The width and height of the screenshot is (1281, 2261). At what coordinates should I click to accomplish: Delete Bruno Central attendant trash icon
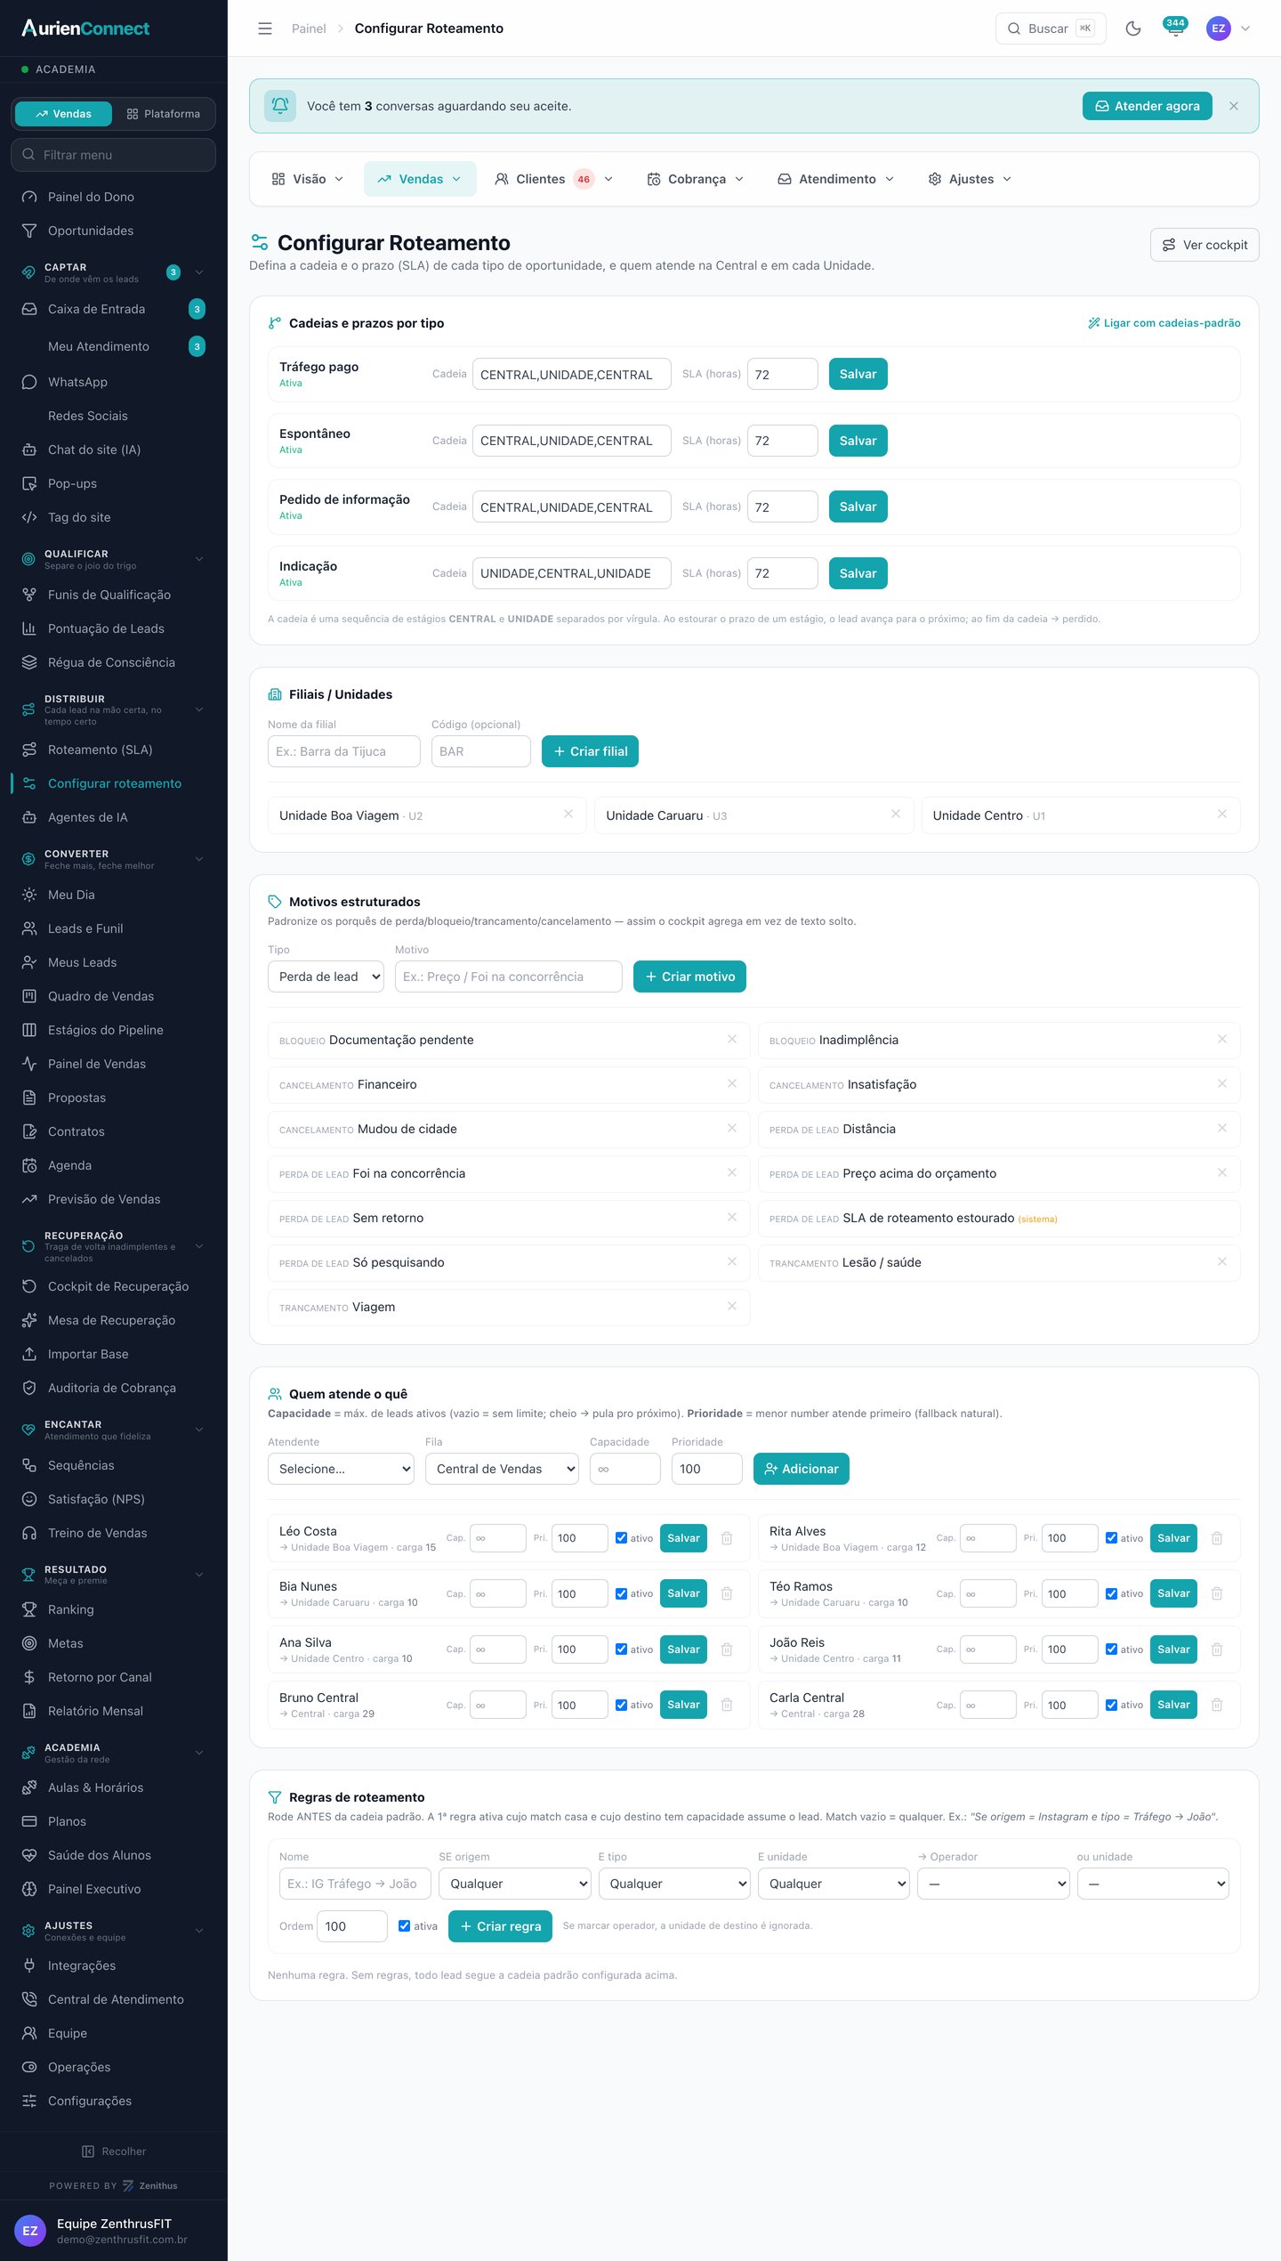(727, 1705)
